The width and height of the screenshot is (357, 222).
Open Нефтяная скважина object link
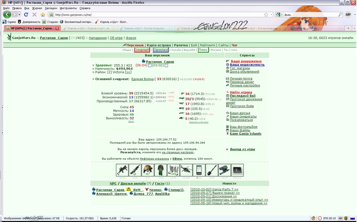tap(154, 159)
